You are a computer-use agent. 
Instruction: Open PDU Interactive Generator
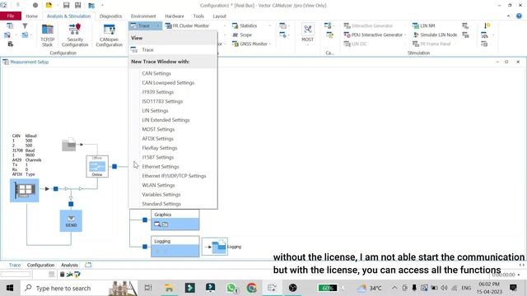point(373,35)
